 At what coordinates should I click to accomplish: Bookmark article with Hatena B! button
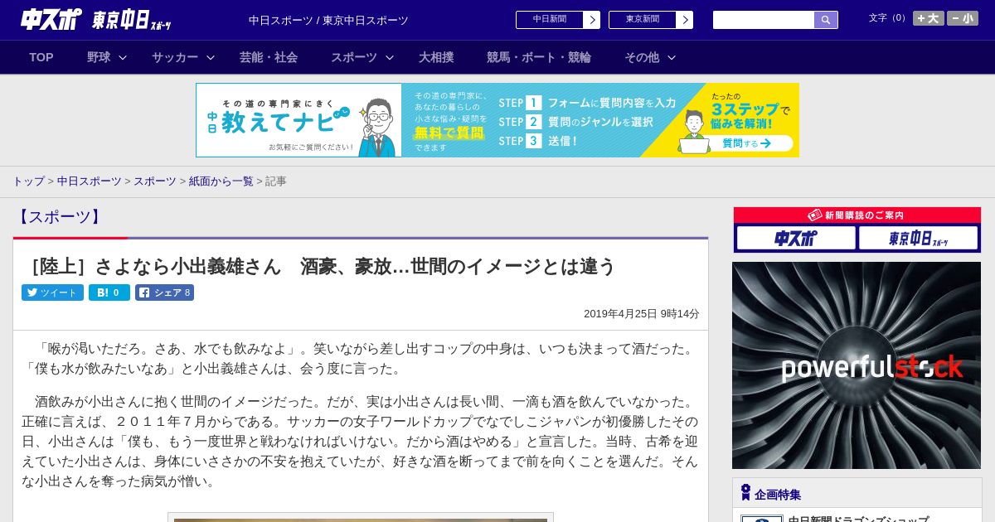tap(109, 292)
